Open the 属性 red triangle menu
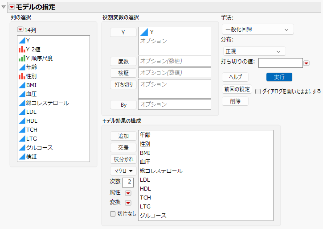Image resolution: width=323 pixels, height=229 pixels. tap(128, 193)
